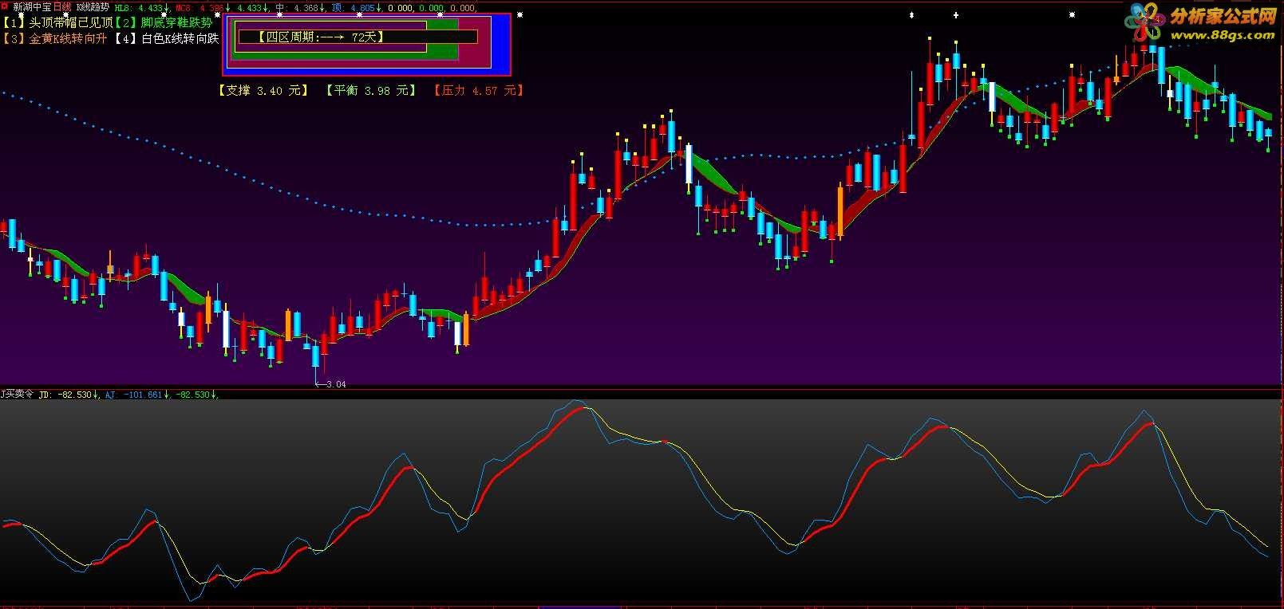Click the 支撑 3.40 元 support label
The width and height of the screenshot is (1284, 609).
(x=263, y=90)
